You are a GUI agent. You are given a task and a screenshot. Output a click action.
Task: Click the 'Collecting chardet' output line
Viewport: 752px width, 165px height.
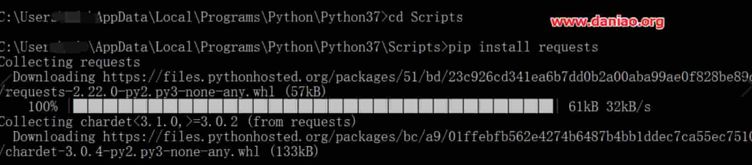tap(178, 122)
